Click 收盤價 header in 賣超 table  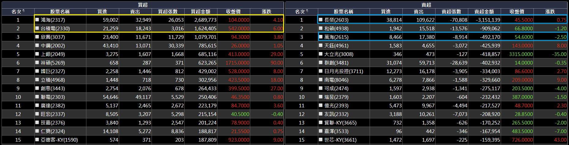517,12
